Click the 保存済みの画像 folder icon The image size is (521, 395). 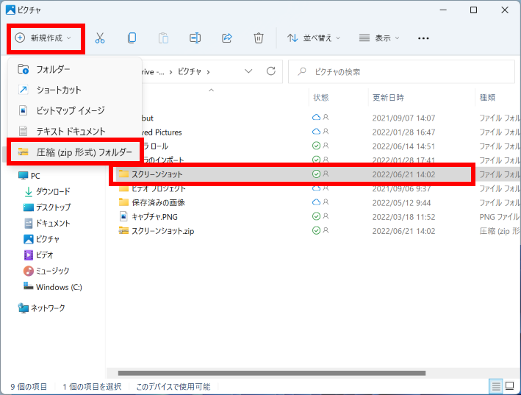pyautogui.click(x=123, y=202)
